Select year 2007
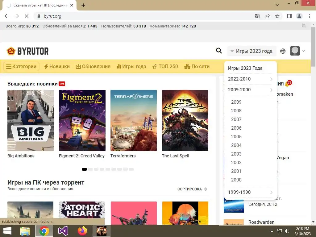The width and height of the screenshot is (316, 237). tap(236, 119)
